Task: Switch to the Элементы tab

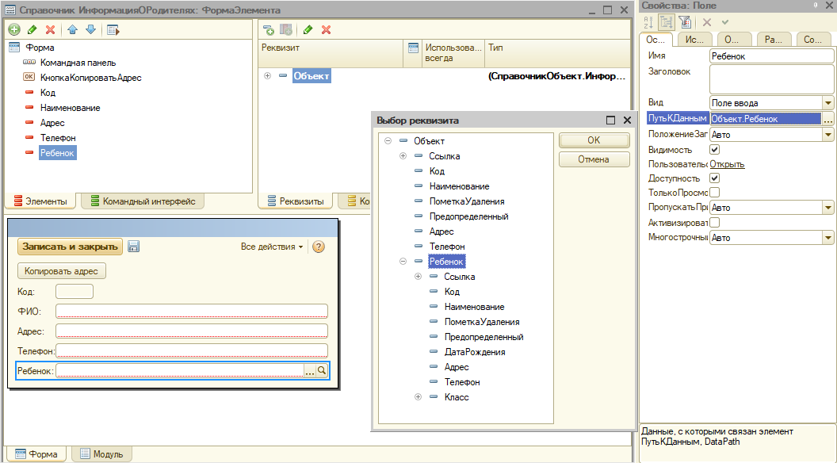Action: (40, 201)
